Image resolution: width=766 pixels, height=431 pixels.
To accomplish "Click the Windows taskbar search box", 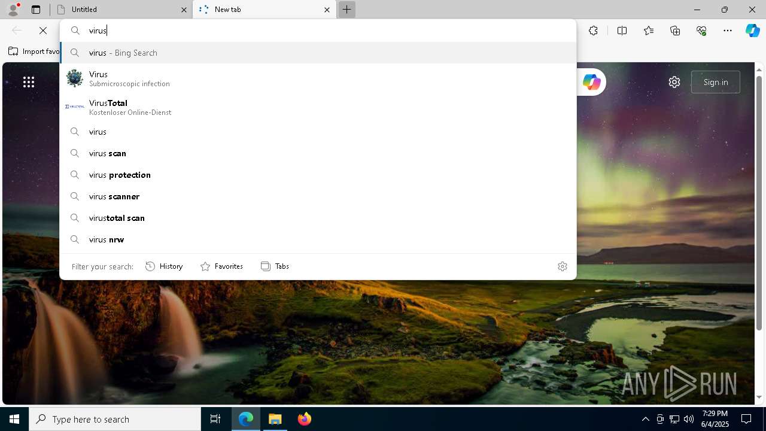I will 115,419.
